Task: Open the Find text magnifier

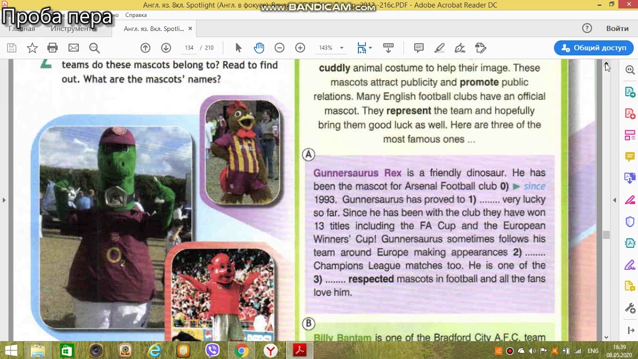Action: coord(94,48)
